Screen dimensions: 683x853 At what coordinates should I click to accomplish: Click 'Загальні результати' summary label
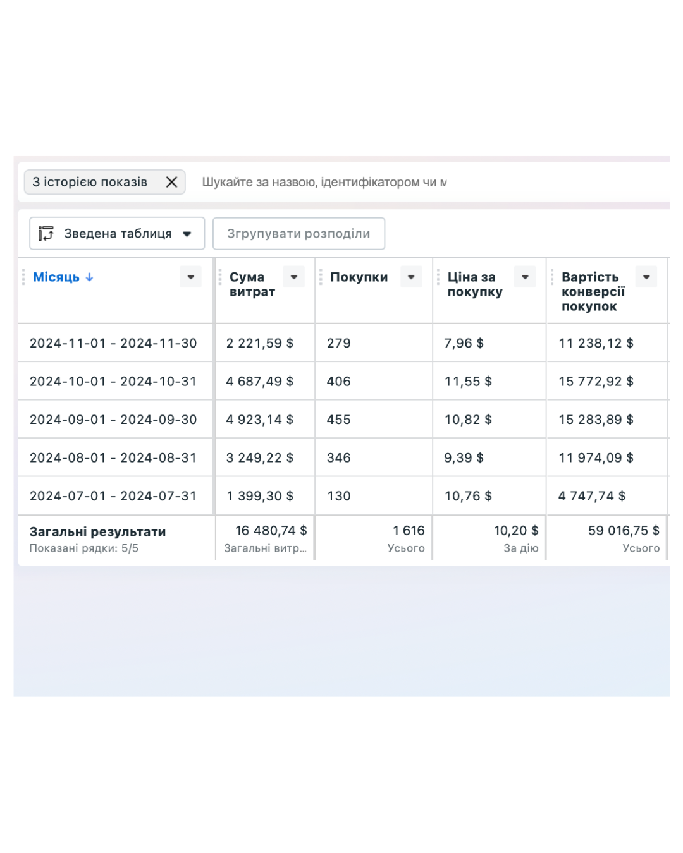pyautogui.click(x=97, y=532)
